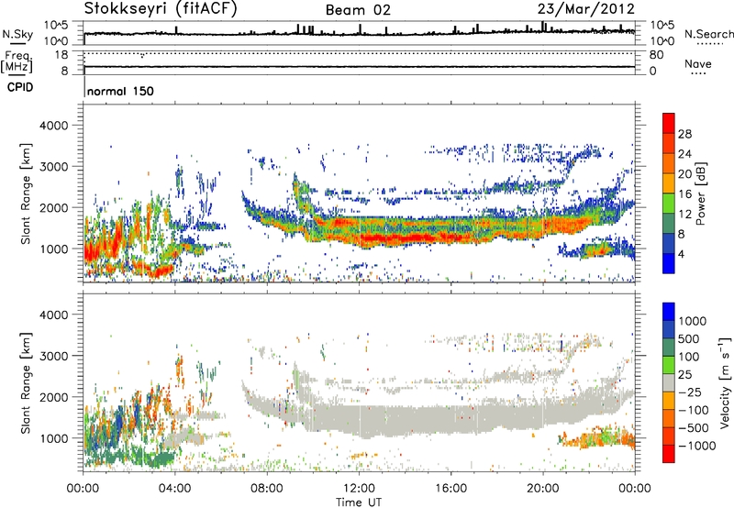Click the 'Velocity [m s^-1]' colorbar title

[725, 382]
